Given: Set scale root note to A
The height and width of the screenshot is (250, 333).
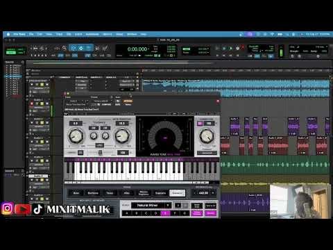Looking at the screenshot, I should click(x=127, y=213).
